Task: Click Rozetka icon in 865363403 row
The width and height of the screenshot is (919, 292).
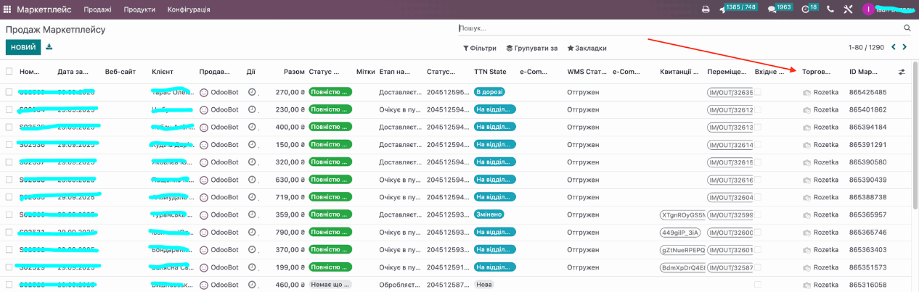Action: coord(806,250)
